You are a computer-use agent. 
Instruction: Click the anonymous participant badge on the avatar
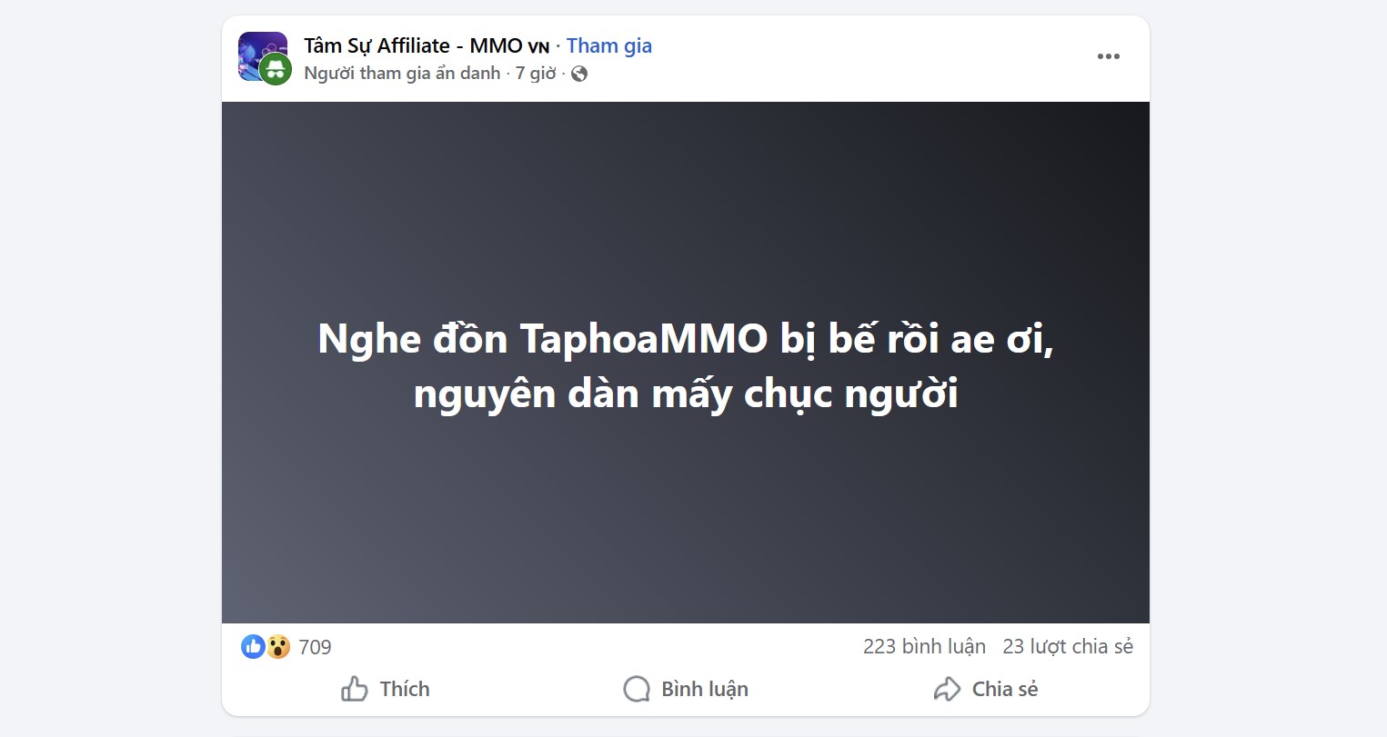(275, 69)
